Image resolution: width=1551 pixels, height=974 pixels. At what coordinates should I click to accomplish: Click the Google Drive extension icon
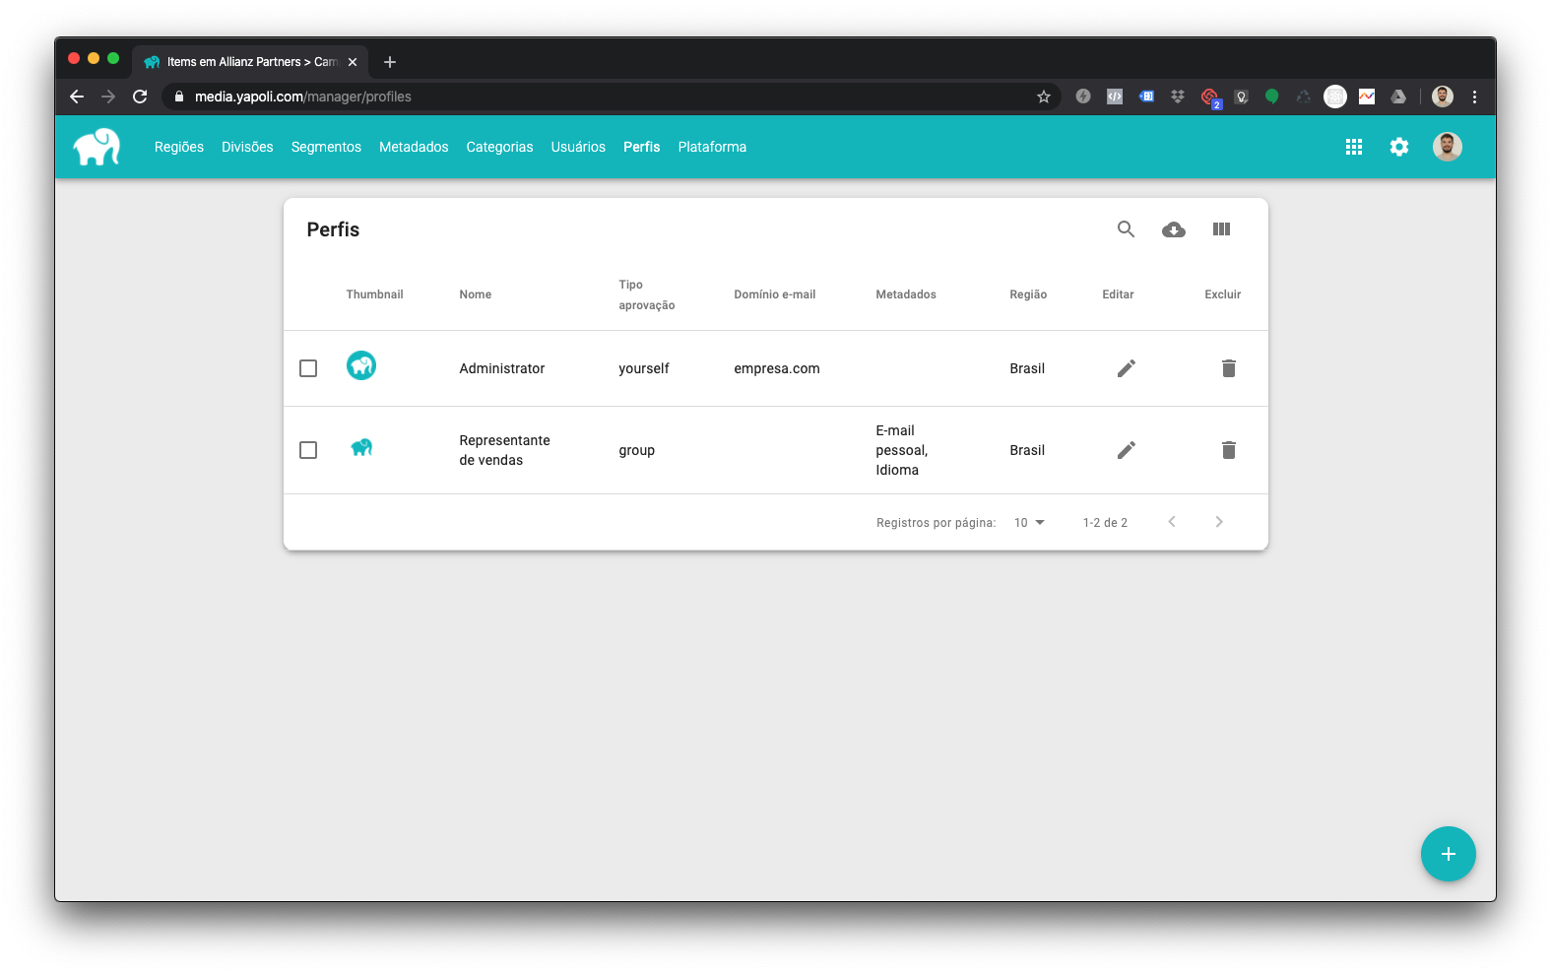click(x=1398, y=97)
